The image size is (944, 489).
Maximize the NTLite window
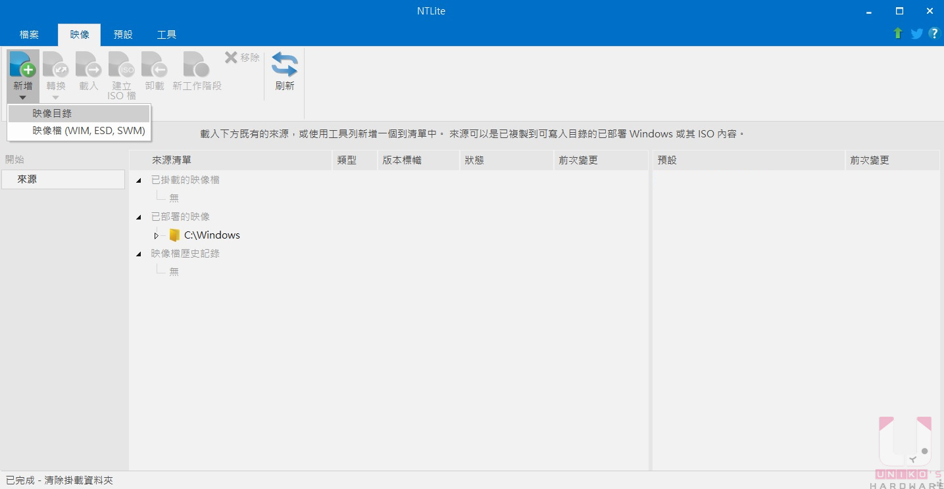pos(899,11)
